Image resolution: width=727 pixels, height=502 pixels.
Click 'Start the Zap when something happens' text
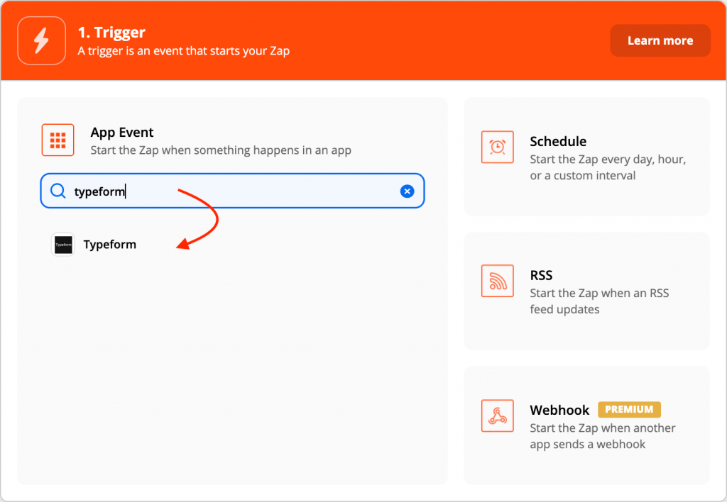(x=221, y=150)
